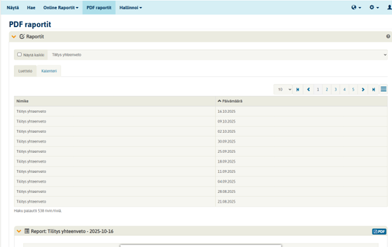Go to the first page of results
The image size is (392, 247).
tap(297, 89)
